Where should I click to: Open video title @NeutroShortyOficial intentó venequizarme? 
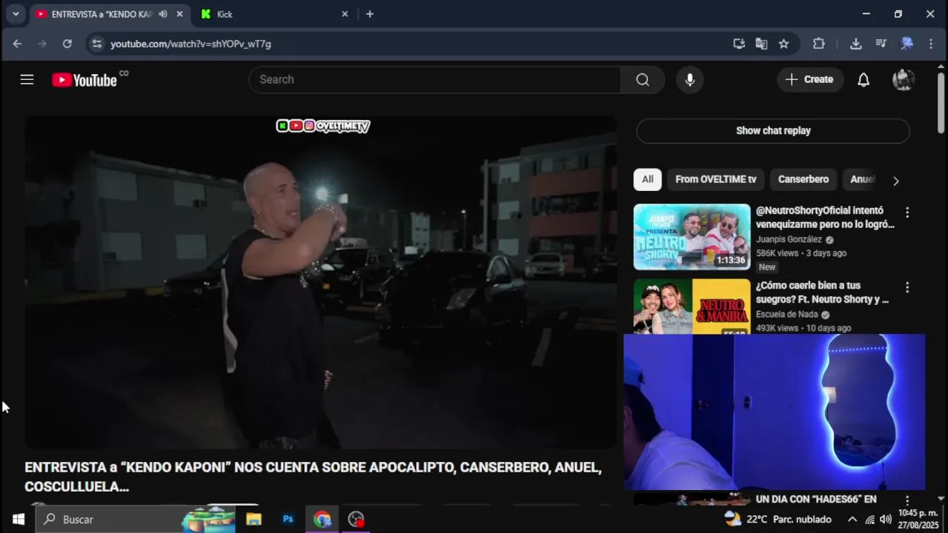(x=825, y=218)
